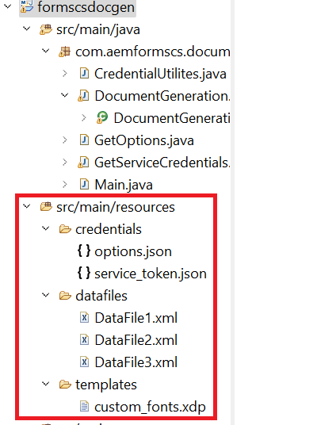Screen dimensions: 317x425
Task: Click the DataFile1.xml file icon
Action: [84, 318]
